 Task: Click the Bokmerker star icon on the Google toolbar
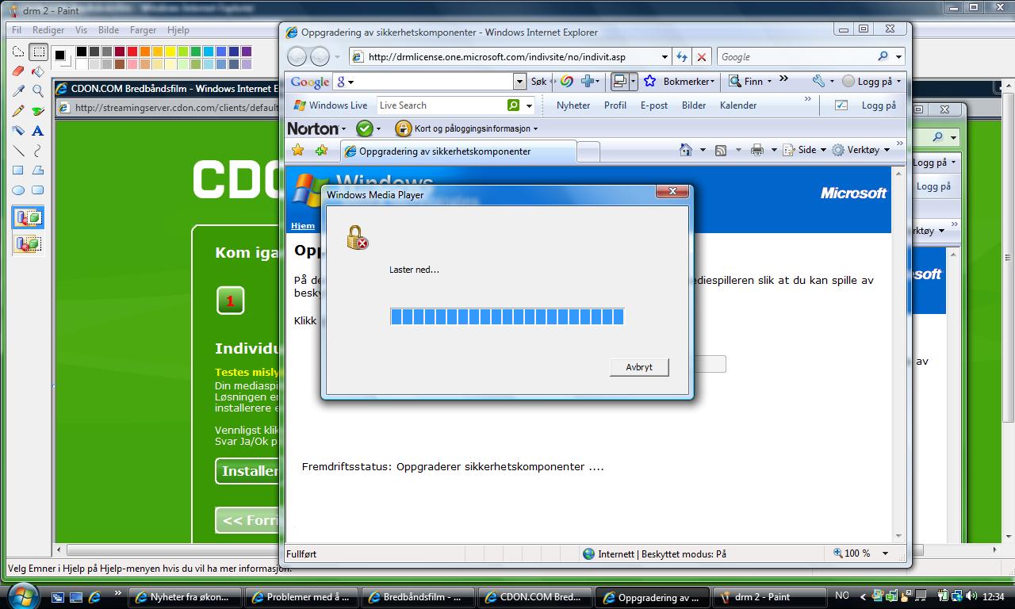pos(649,81)
